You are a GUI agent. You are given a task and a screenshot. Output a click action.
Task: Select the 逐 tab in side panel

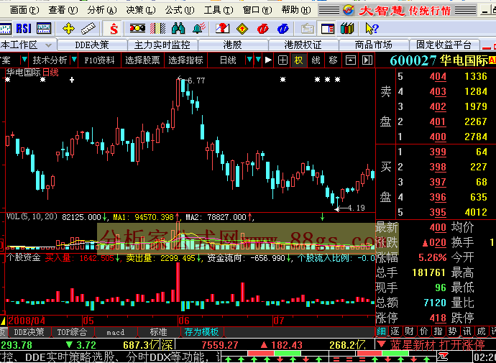(x=395, y=331)
